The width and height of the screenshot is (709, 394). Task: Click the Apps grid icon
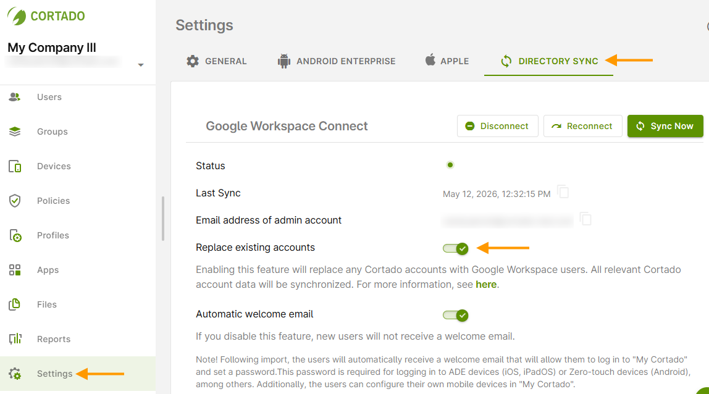[x=14, y=270]
